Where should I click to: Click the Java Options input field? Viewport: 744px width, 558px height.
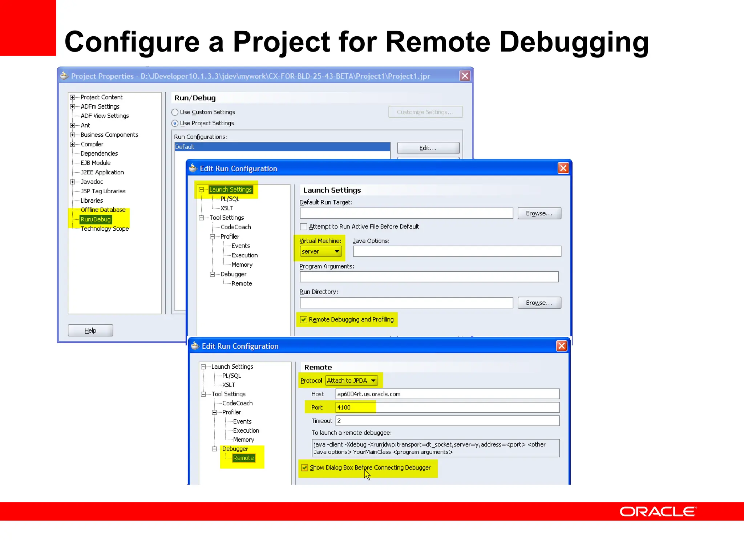click(457, 251)
